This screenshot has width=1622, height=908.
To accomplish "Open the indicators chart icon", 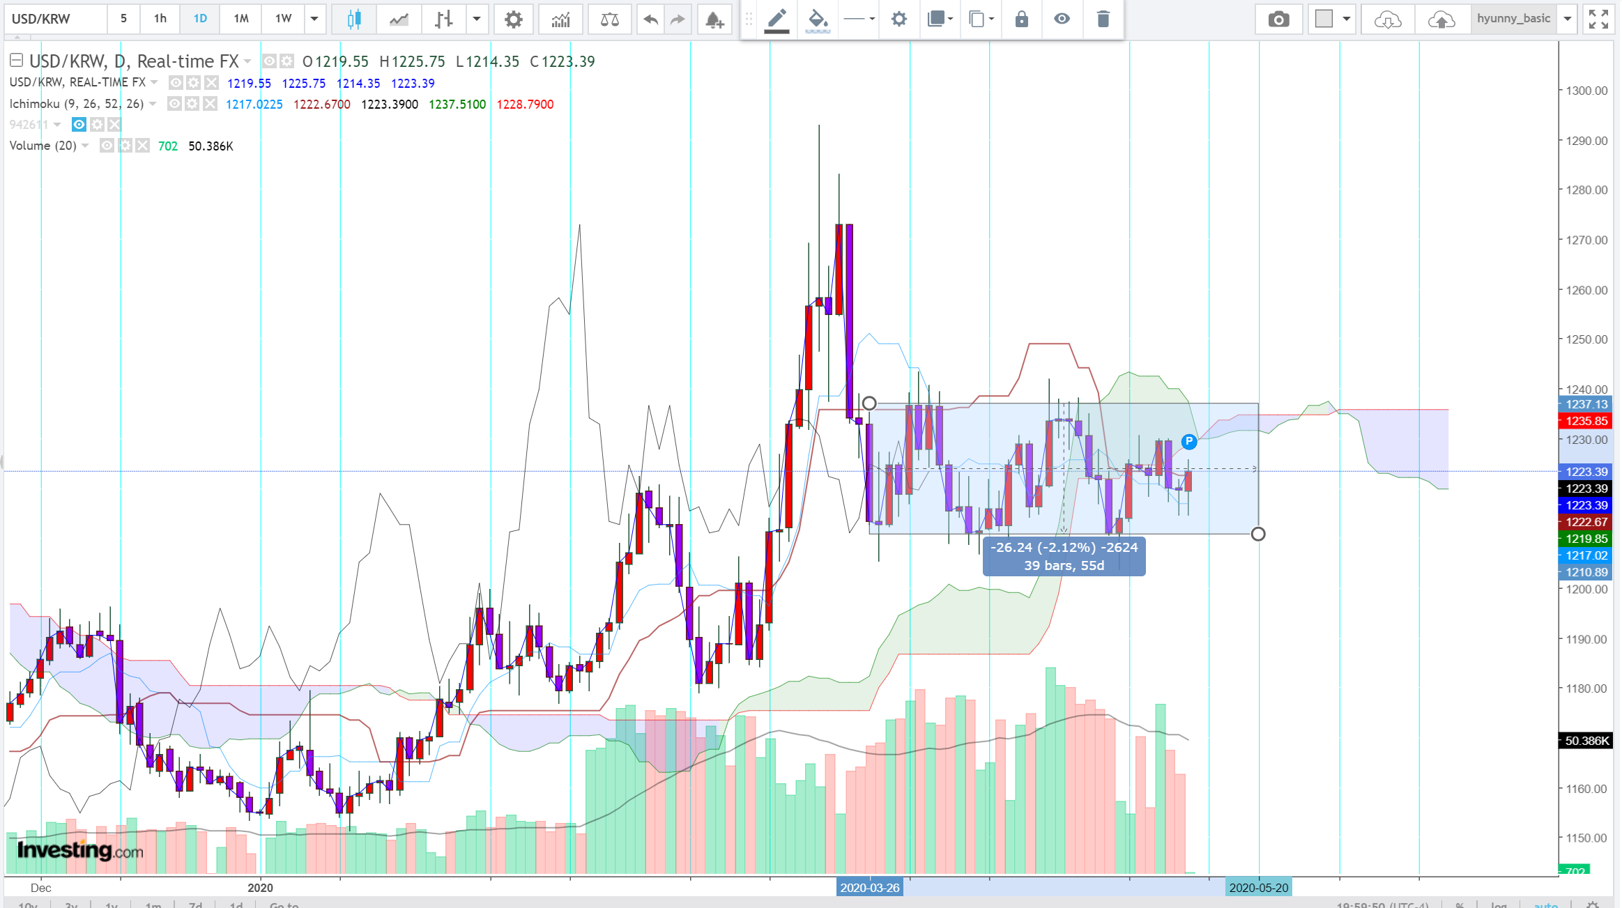I will [560, 19].
